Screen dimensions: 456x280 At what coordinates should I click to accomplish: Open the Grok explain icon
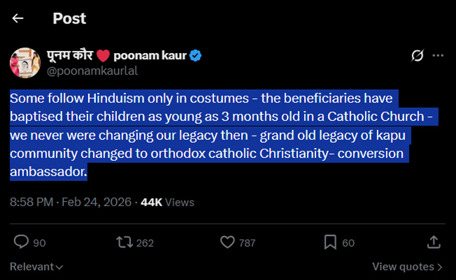tap(417, 56)
